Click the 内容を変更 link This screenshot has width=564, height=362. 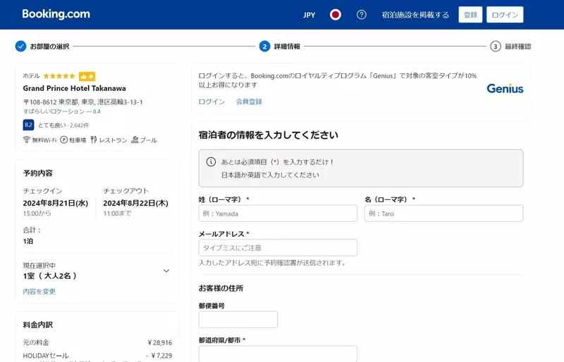click(39, 292)
